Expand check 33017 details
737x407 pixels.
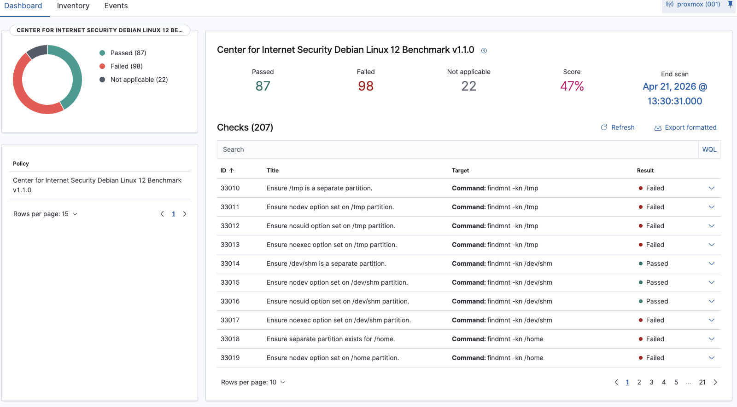click(x=712, y=320)
